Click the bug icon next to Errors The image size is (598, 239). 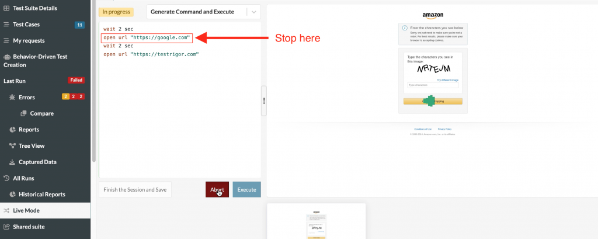[x=12, y=97]
